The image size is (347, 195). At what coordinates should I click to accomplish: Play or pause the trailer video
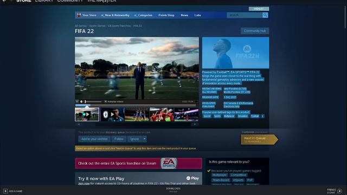click(77, 101)
